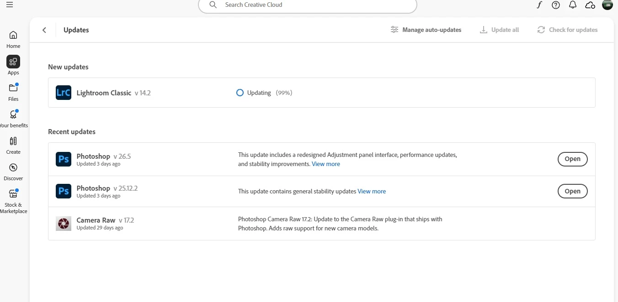Viewport: 618px width, 302px height.
Task: Open the account profile avatar
Action: (607, 5)
